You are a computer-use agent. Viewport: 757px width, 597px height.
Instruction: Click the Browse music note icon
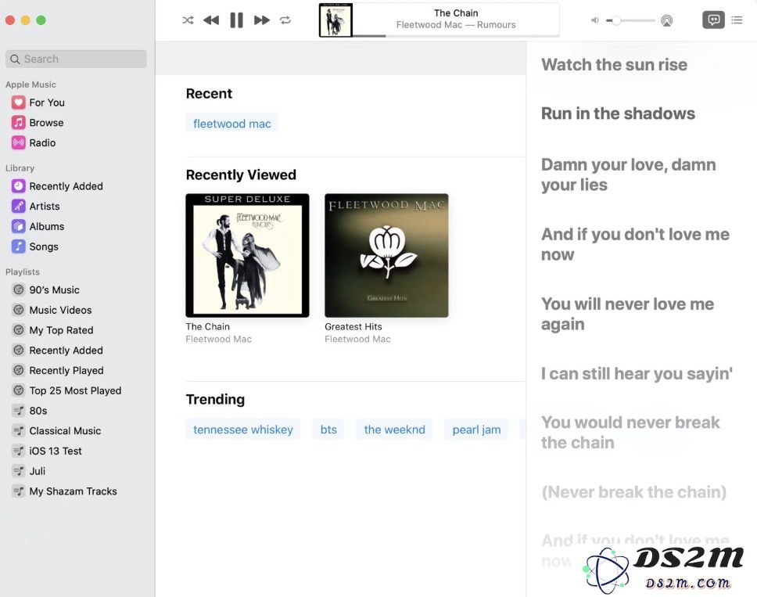[x=18, y=123]
